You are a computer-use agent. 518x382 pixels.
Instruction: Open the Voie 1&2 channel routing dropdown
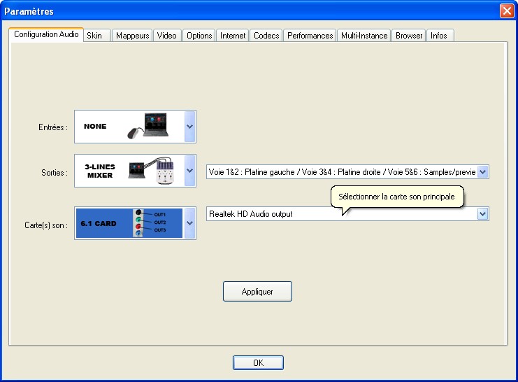point(482,171)
